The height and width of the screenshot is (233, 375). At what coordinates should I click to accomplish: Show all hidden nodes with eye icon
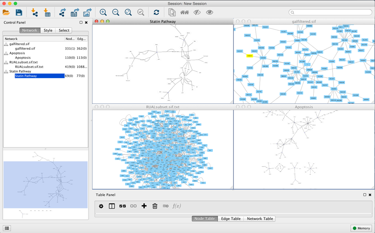[210, 13]
